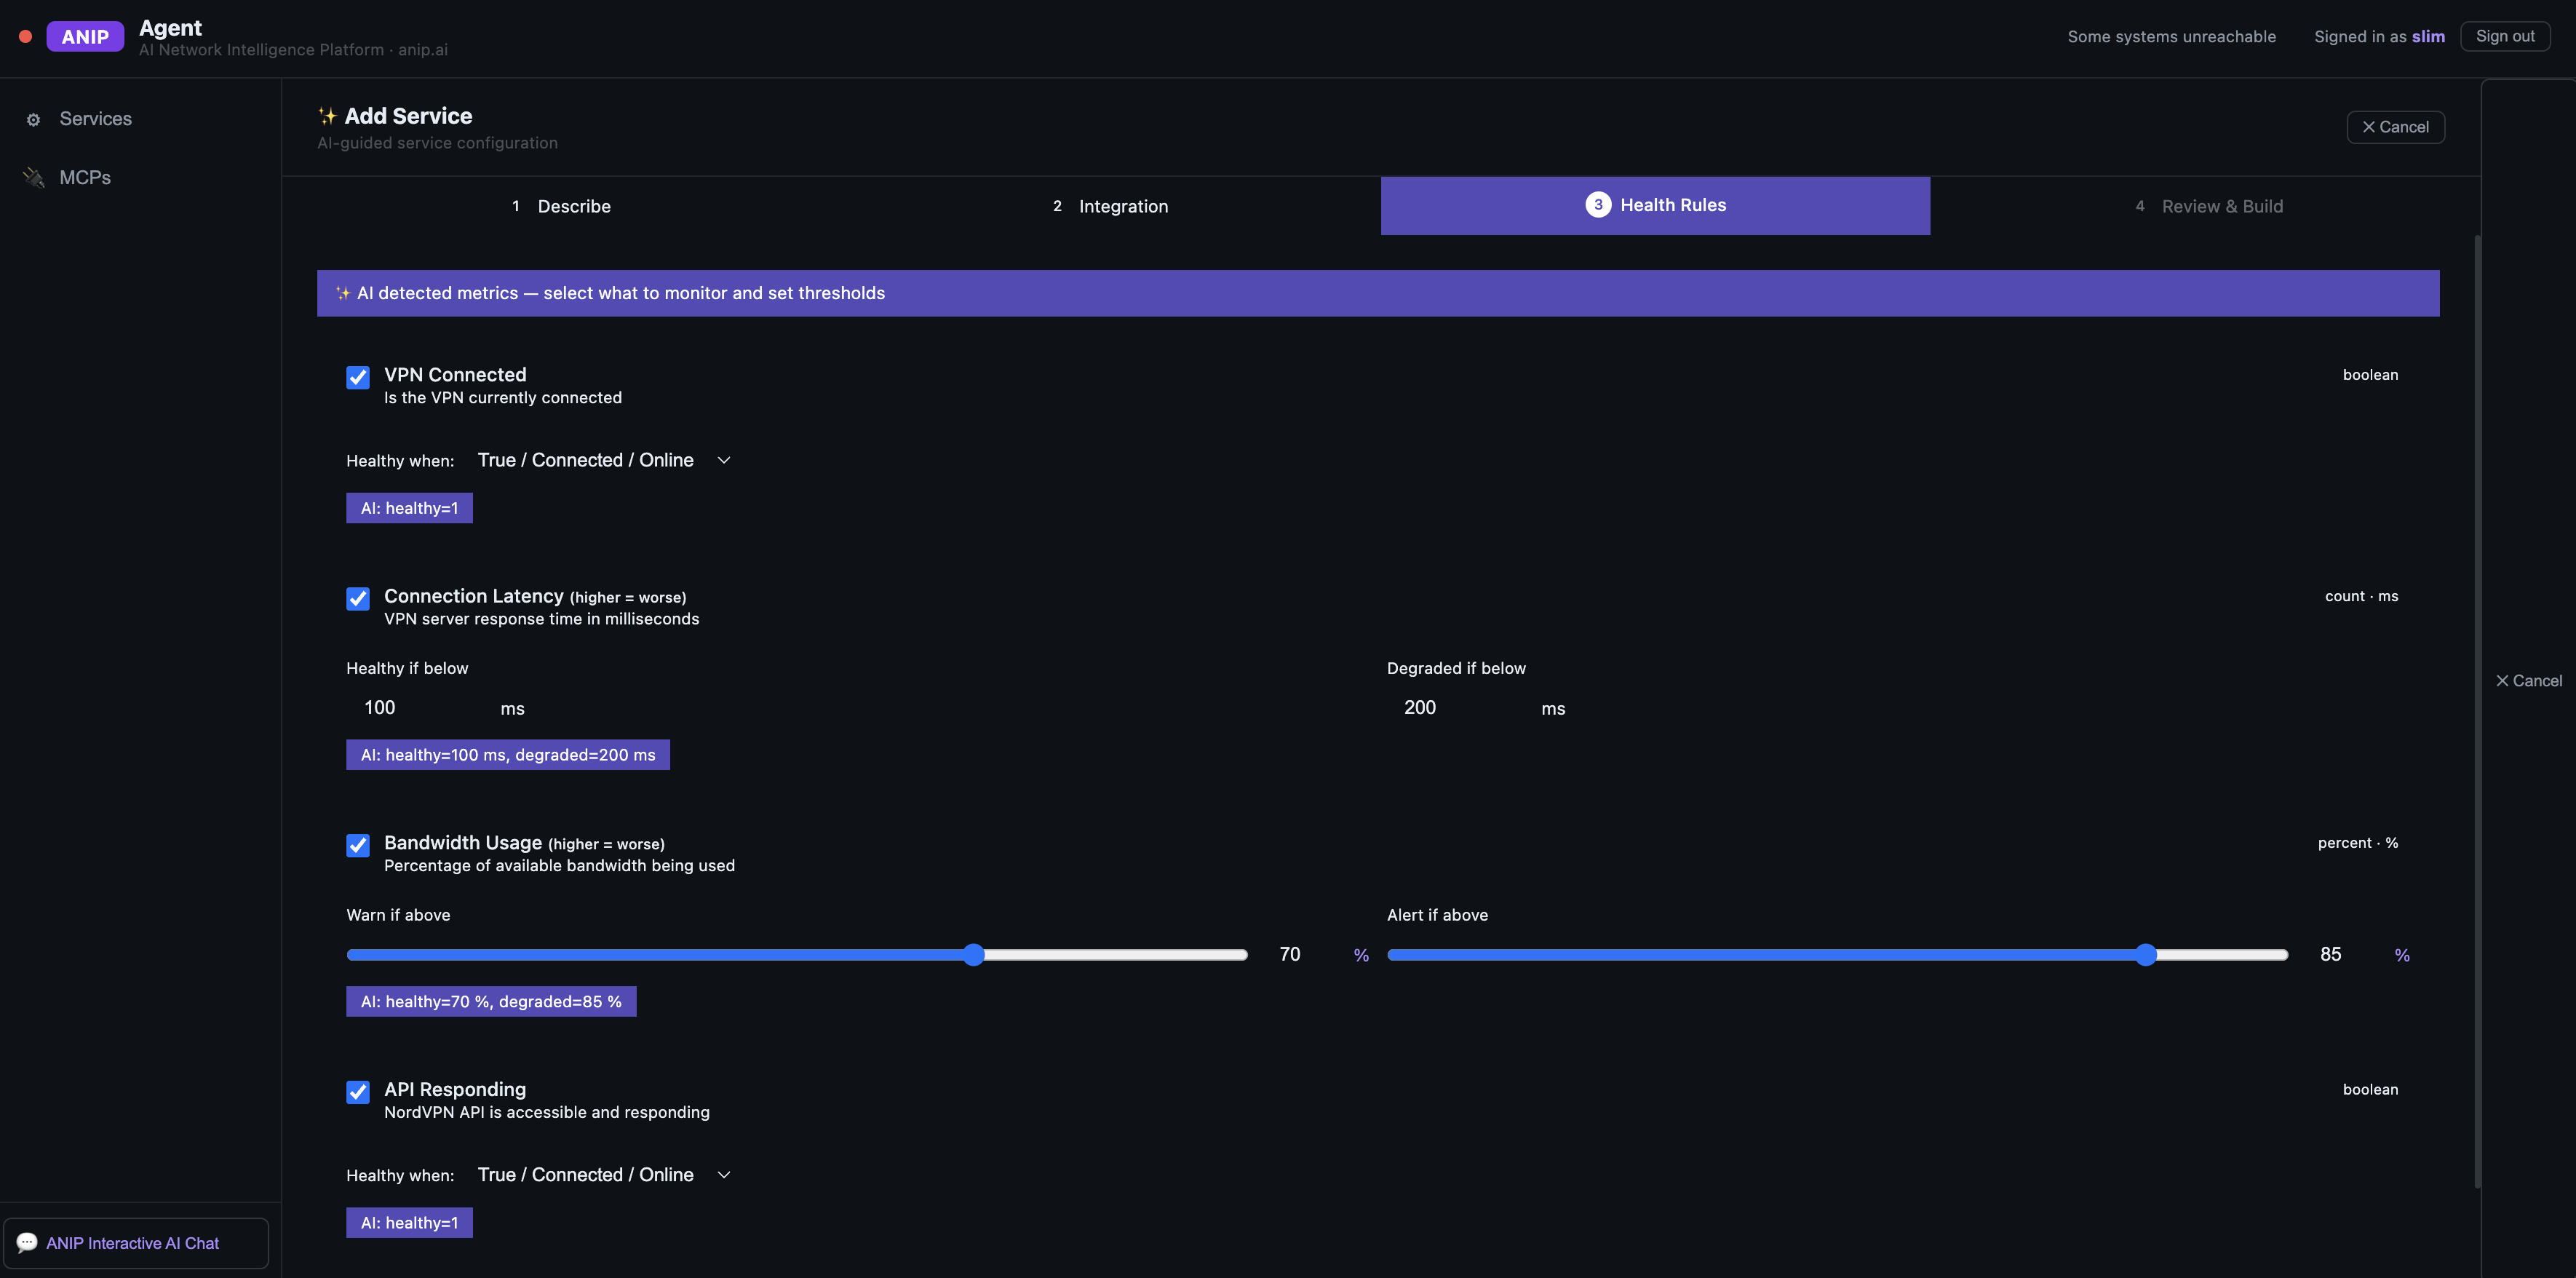This screenshot has height=1278, width=2576.
Task: Open ANIP Interactive AI Chat
Action: coord(135,1243)
